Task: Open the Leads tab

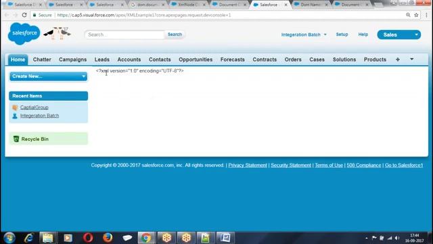Action: (x=102, y=60)
